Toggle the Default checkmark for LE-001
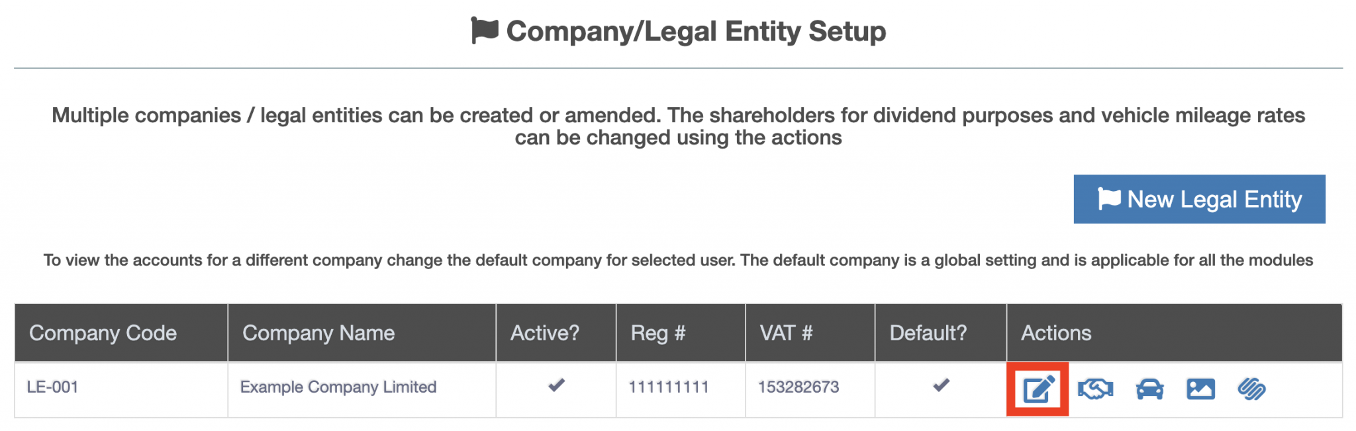1356x431 pixels. [x=940, y=387]
